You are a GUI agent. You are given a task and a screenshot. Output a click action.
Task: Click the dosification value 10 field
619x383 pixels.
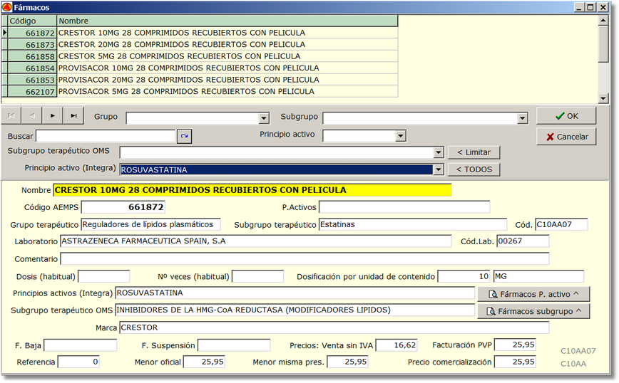pos(464,276)
